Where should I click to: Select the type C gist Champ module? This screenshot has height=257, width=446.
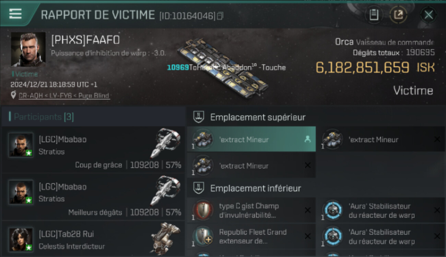(x=251, y=210)
